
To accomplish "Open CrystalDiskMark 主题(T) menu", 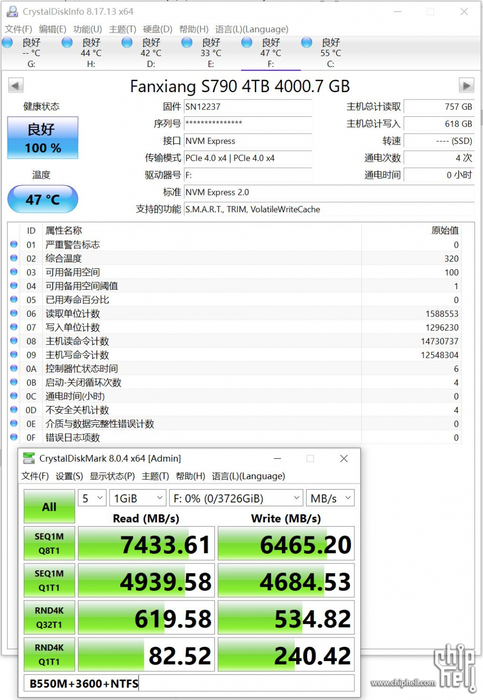I will [155, 476].
